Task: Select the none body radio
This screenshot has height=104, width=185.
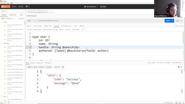Action: click(x=28, y=30)
